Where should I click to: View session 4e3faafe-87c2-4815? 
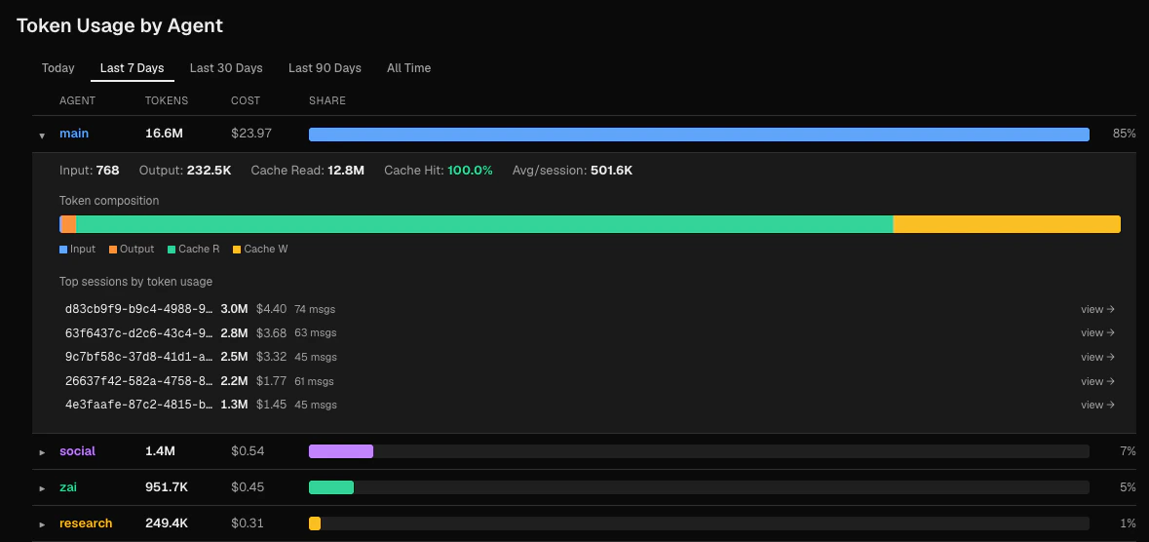coord(1097,405)
